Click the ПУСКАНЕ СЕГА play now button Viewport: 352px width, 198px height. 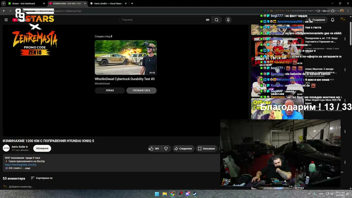(x=141, y=90)
